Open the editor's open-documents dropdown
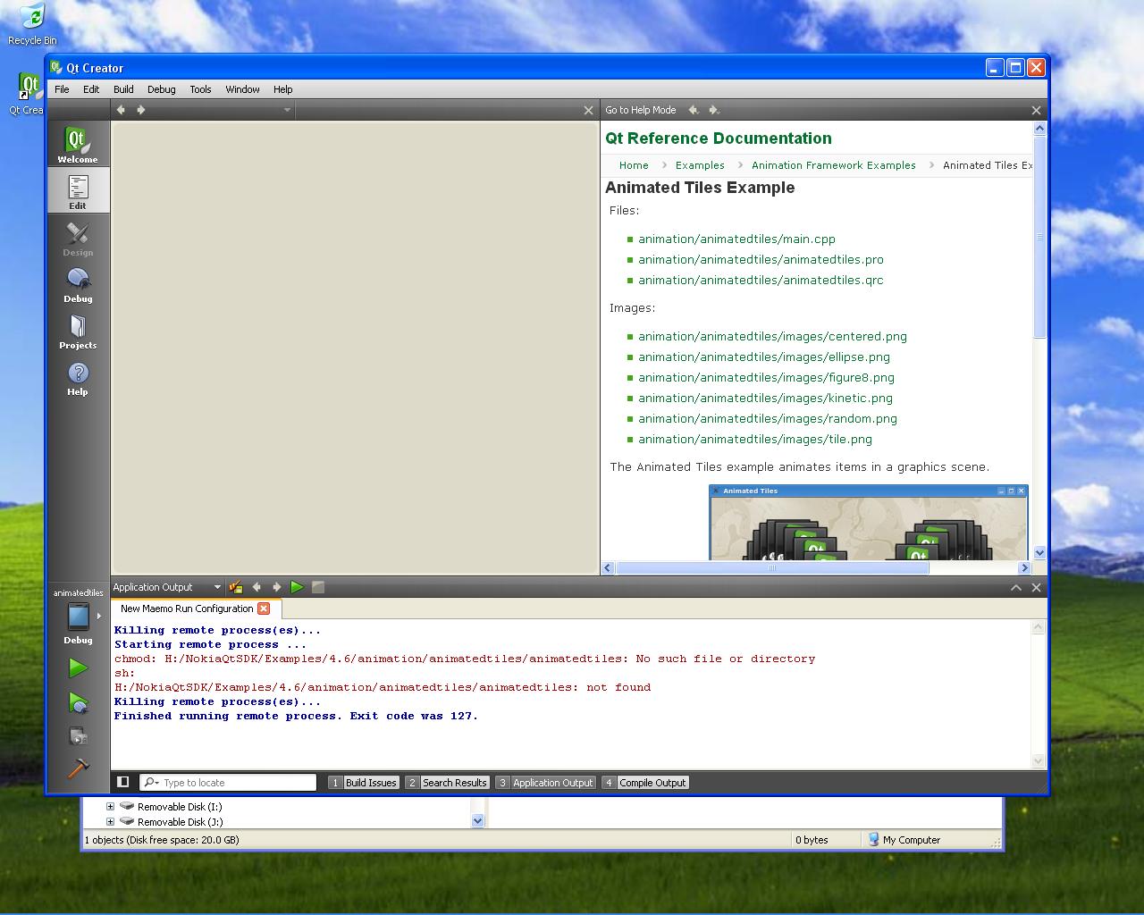Viewport: 1144px width, 915px height. click(287, 110)
